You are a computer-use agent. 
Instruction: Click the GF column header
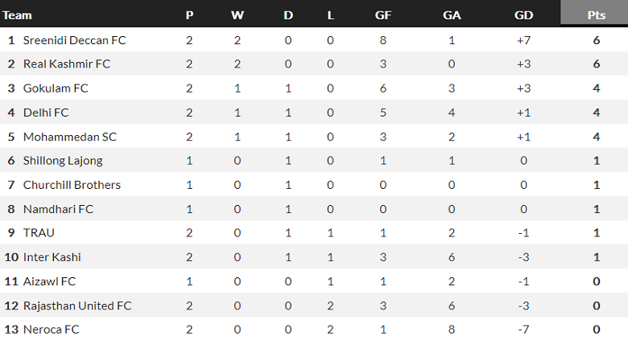click(x=383, y=14)
